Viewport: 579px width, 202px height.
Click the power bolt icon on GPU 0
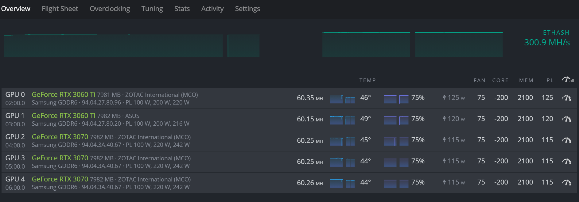[444, 98]
